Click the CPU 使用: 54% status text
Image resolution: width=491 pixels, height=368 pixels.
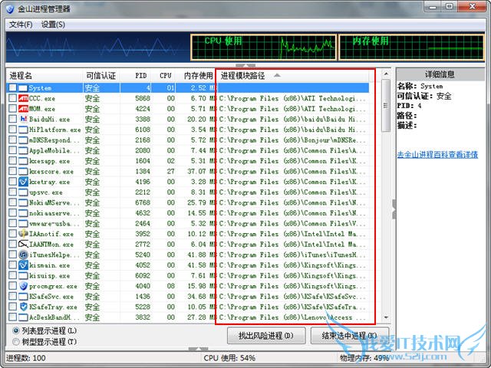coord(229,358)
